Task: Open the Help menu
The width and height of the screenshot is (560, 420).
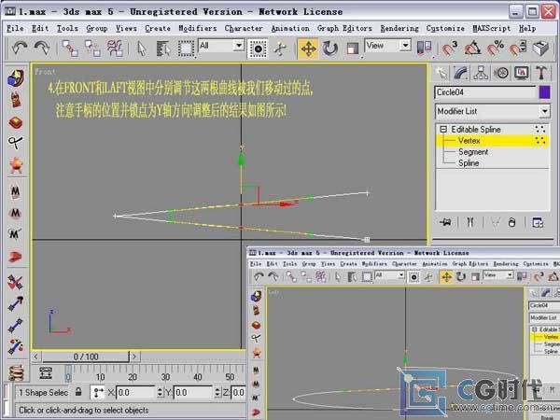Action: 527,28
